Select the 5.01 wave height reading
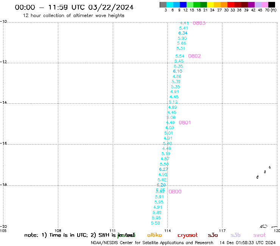Image resolution: width=280 pixels, height=246 pixels. pos(169,133)
